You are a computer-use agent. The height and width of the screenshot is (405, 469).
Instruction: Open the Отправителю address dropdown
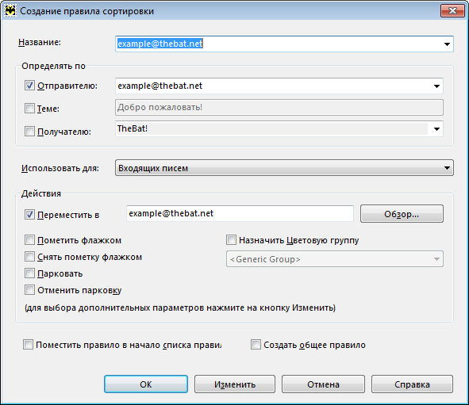(436, 86)
